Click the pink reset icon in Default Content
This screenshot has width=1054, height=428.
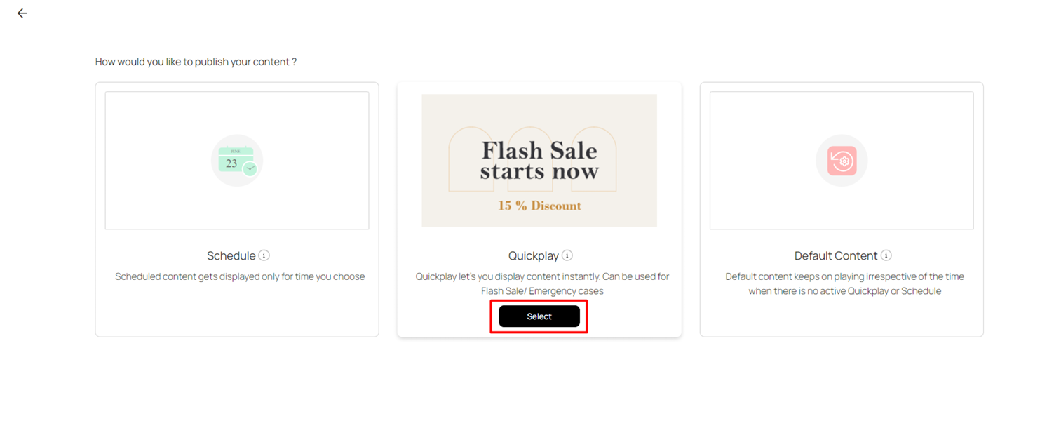842,160
